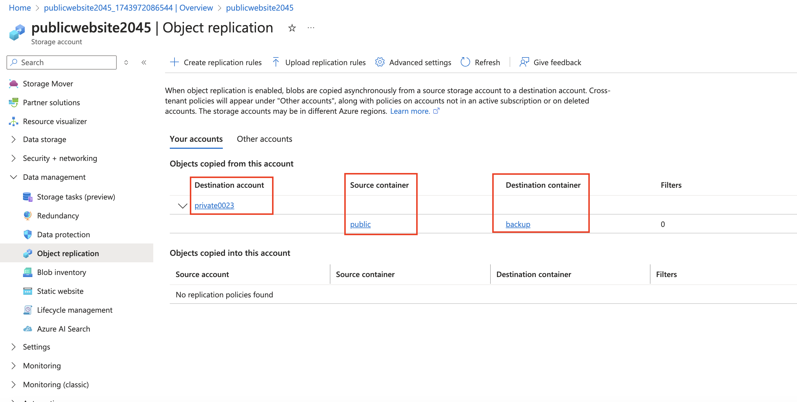Collapse the sidebar with double-chevron icon
Viewport: 797px width, 402px height.
tap(144, 62)
